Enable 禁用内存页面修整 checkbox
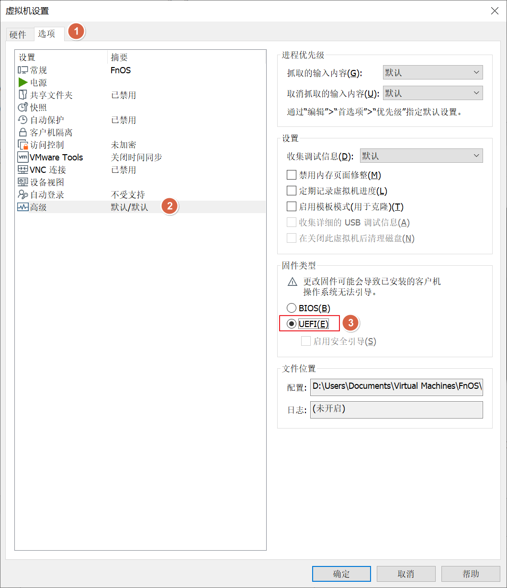This screenshot has width=507, height=588. coord(292,175)
